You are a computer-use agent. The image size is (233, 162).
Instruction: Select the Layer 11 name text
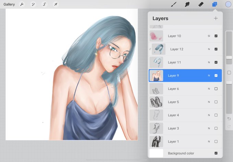coord(174,62)
